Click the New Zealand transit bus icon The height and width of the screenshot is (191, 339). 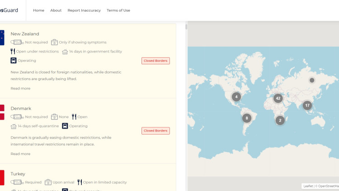pyautogui.click(x=14, y=61)
